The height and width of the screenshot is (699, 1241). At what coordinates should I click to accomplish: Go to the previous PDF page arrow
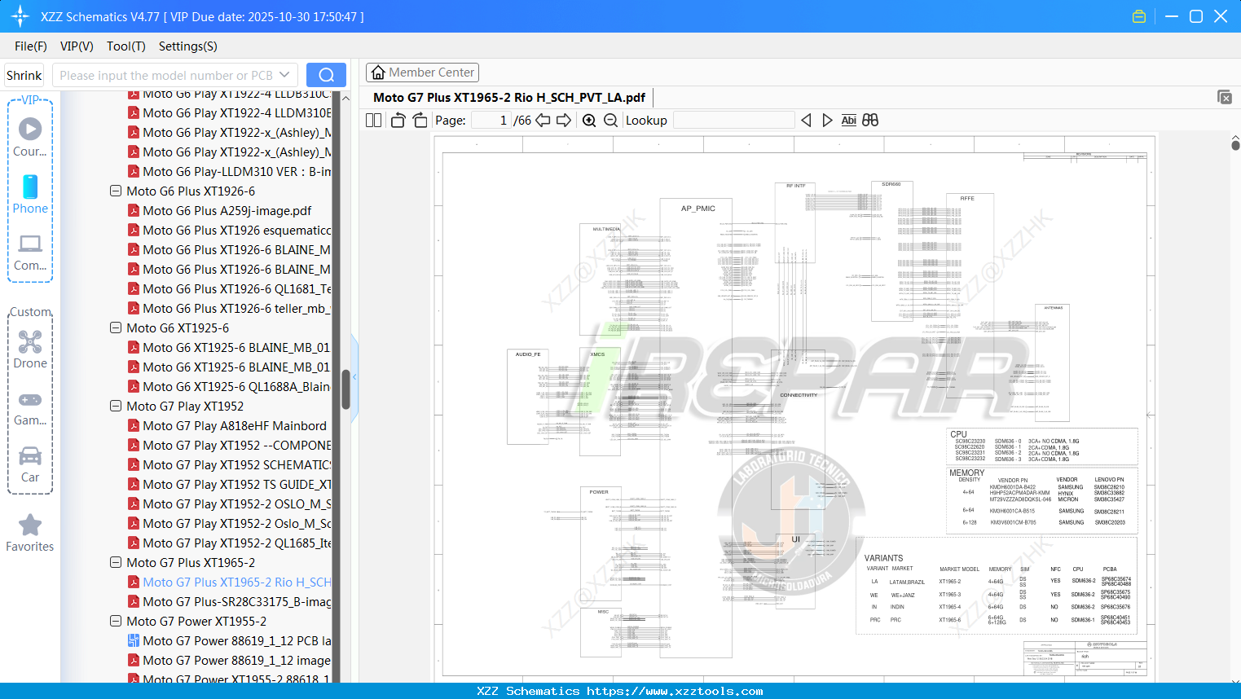(543, 121)
